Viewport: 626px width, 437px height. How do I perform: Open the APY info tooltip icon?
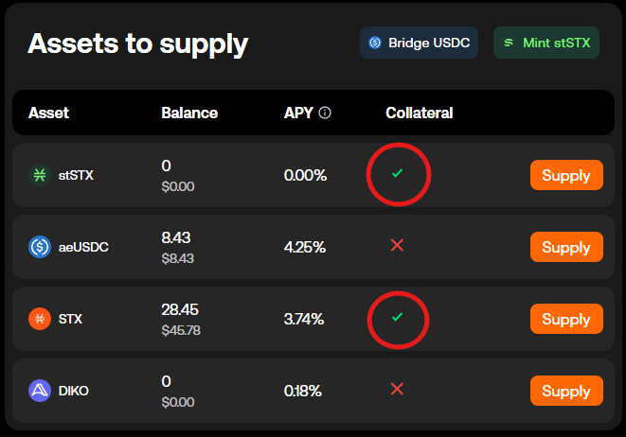(325, 113)
